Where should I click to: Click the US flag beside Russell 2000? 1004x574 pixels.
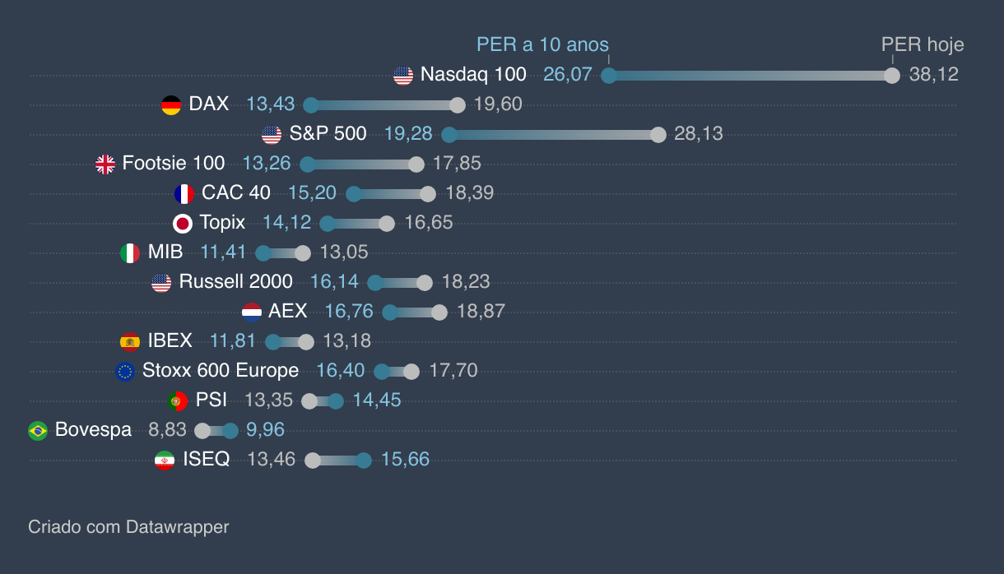click(161, 283)
